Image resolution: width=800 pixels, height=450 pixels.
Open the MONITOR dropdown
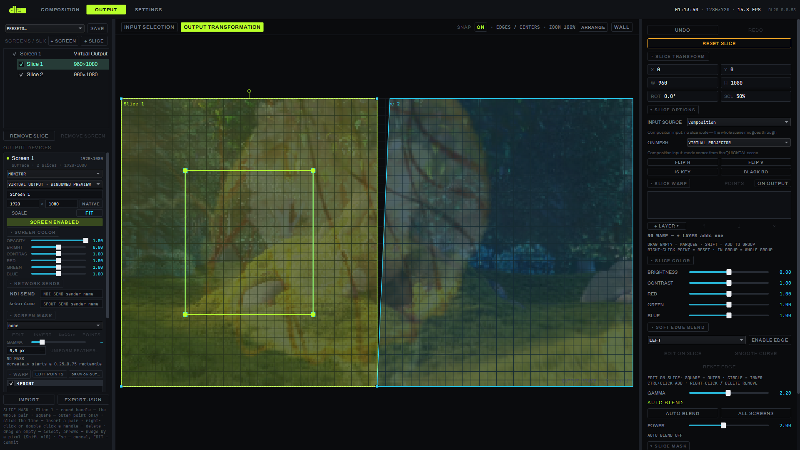[x=55, y=174]
